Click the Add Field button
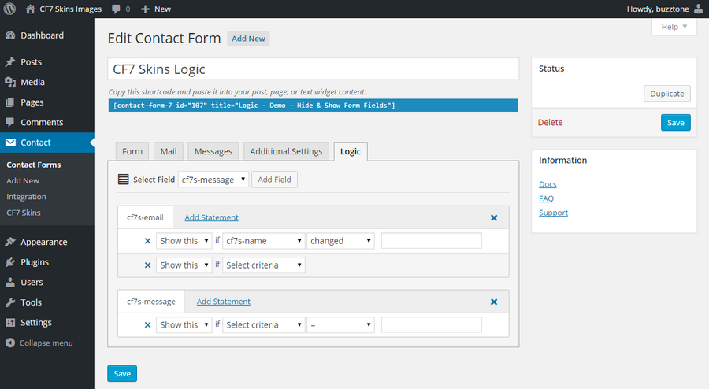This screenshot has height=389, width=709. click(274, 180)
